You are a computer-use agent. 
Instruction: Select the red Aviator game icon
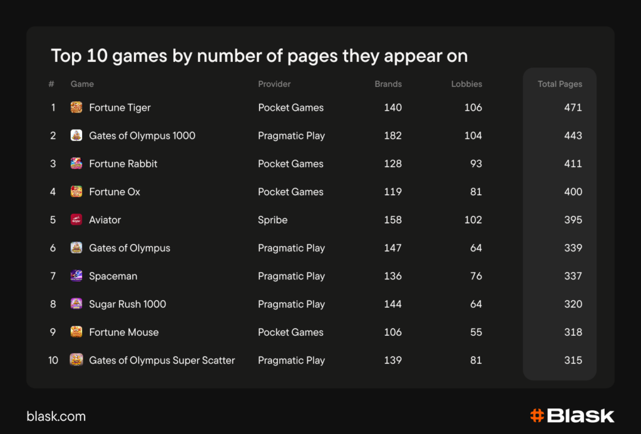pyautogui.click(x=76, y=220)
